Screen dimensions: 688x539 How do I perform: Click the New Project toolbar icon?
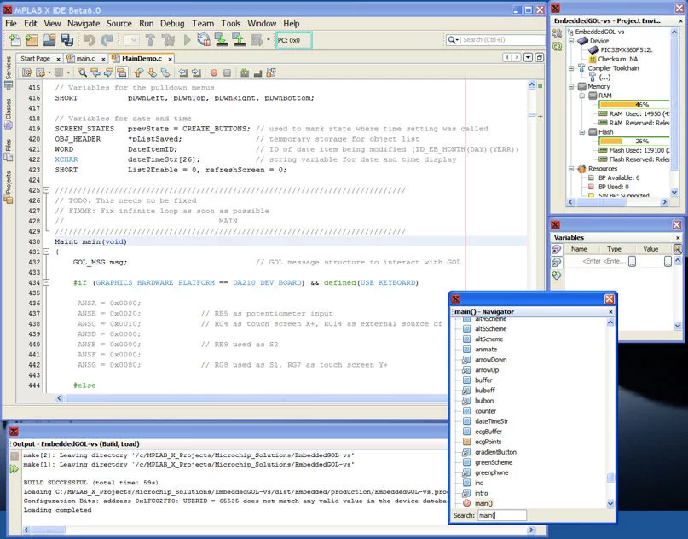32,40
